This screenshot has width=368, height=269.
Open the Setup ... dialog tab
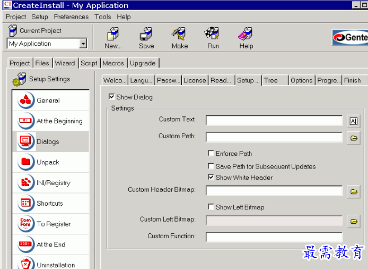pyautogui.click(x=248, y=80)
